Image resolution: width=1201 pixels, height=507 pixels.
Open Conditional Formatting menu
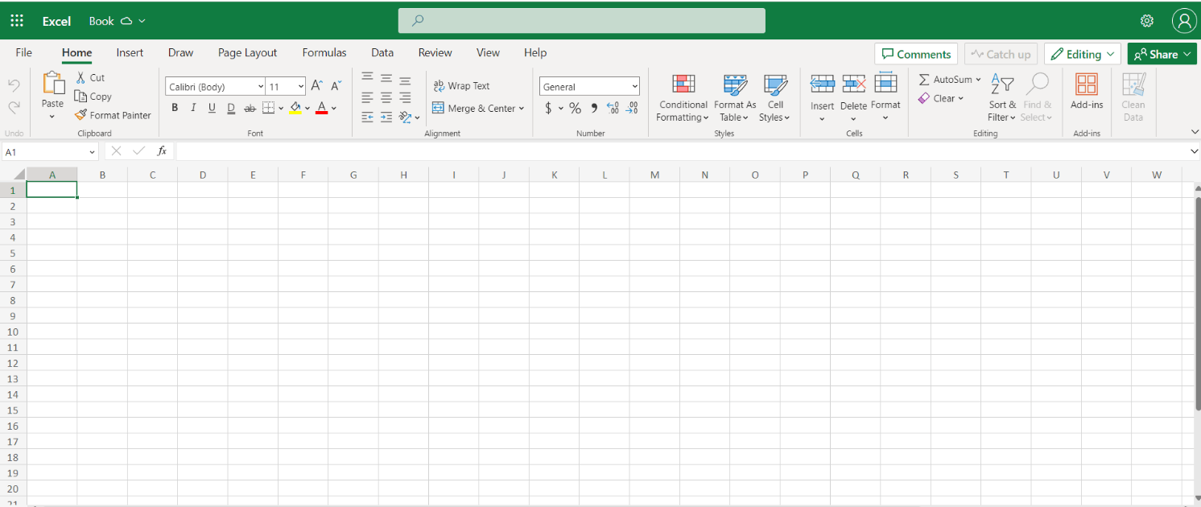click(x=683, y=98)
